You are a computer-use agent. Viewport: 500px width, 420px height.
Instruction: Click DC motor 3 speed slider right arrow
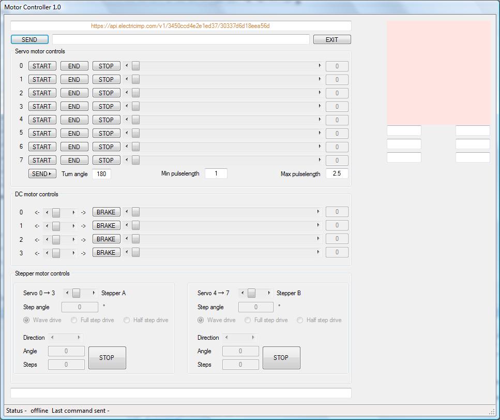(x=318, y=252)
